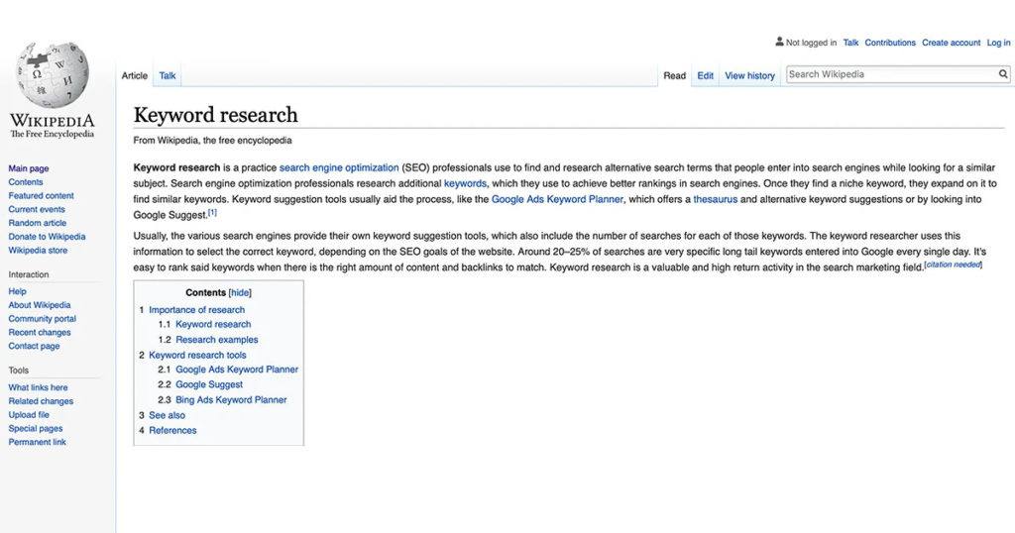1015x533 pixels.
Task: Click the Tools sidebar heading
Action: click(x=18, y=370)
